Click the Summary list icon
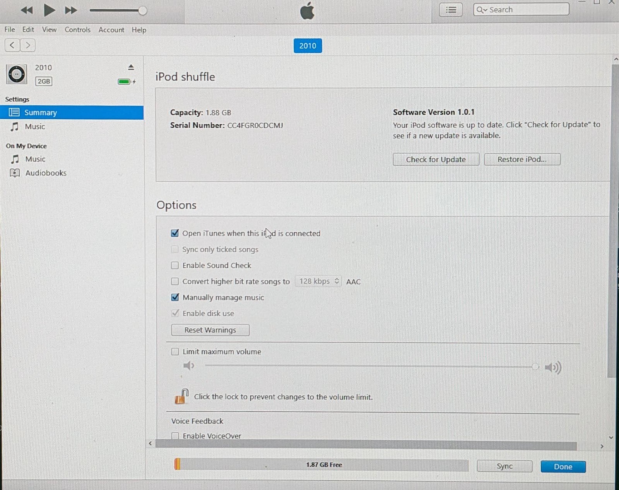Viewport: 619px width, 490px height. [14, 112]
